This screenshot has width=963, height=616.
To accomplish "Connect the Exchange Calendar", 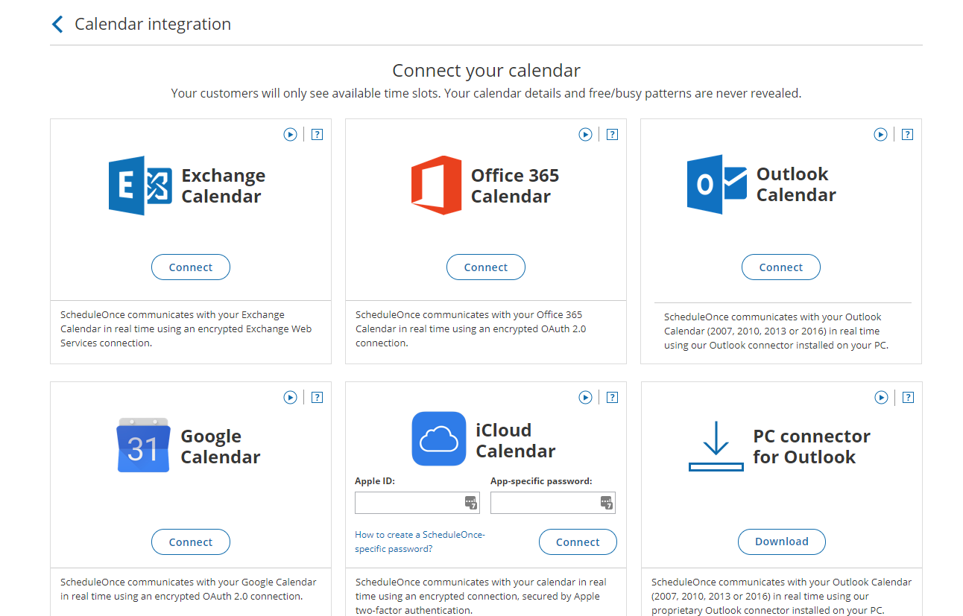I will click(x=191, y=267).
